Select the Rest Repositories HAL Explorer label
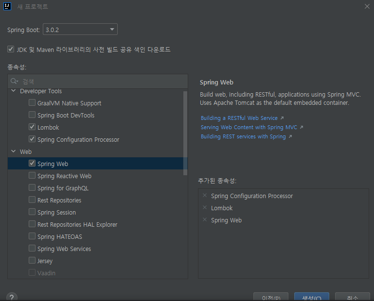This screenshot has width=374, height=301. coord(77,225)
